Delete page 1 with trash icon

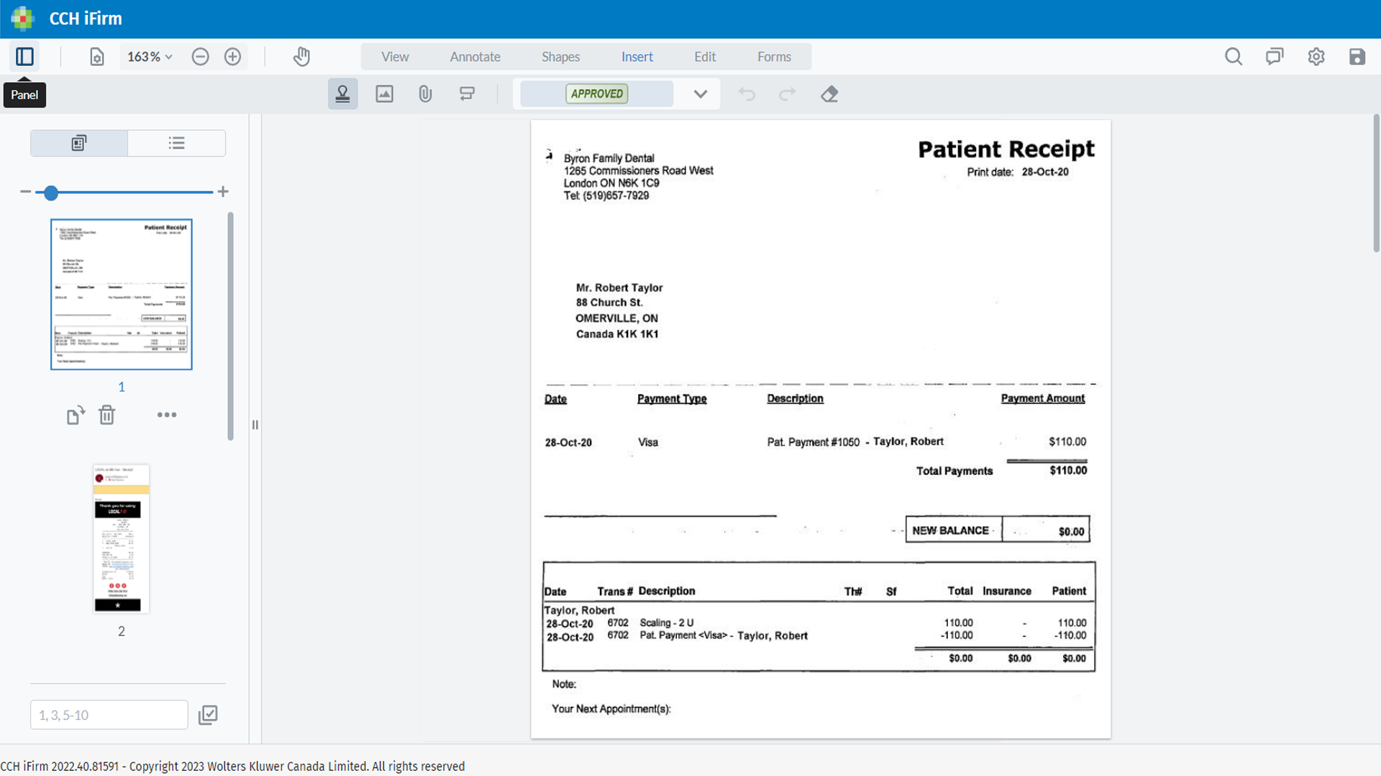106,415
